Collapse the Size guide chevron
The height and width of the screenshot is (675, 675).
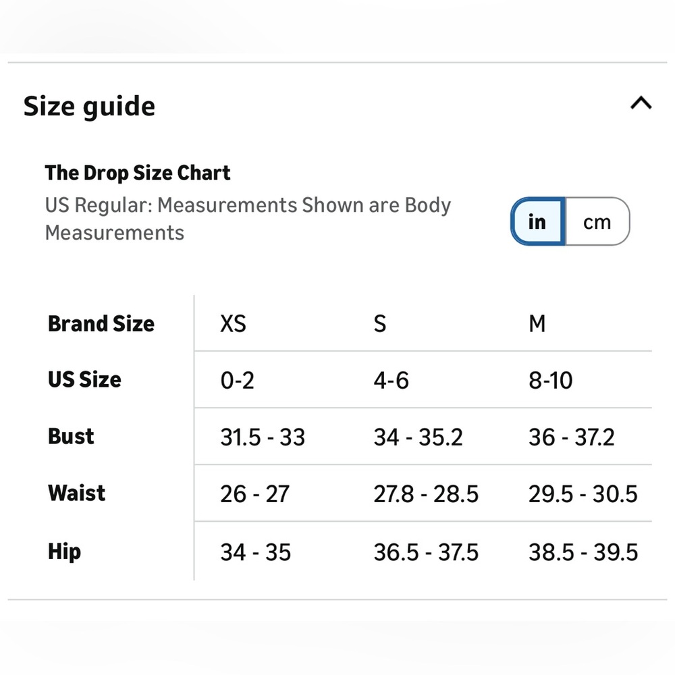coord(641,103)
